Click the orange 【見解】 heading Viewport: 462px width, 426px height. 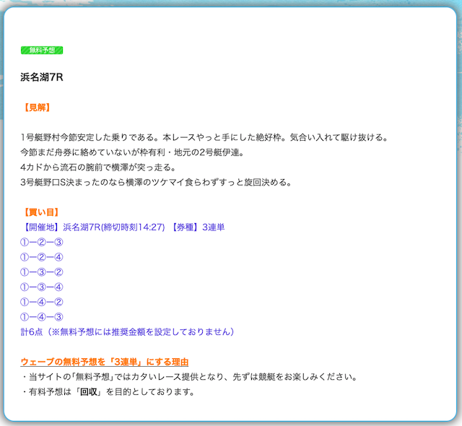click(x=37, y=108)
